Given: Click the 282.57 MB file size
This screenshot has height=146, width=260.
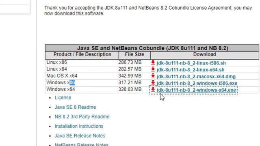Looking at the screenshot, I should pyautogui.click(x=130, y=69).
